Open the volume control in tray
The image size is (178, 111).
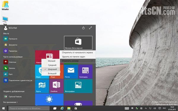pos(155,108)
